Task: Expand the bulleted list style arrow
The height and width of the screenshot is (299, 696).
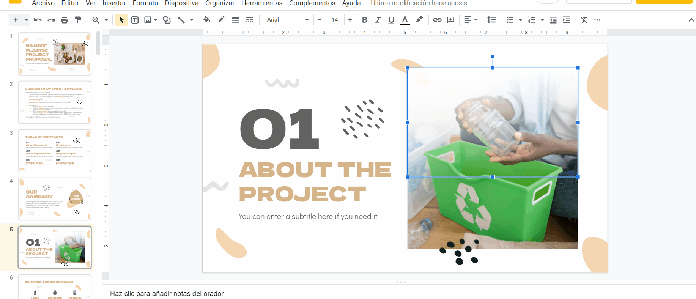Action: click(x=520, y=20)
